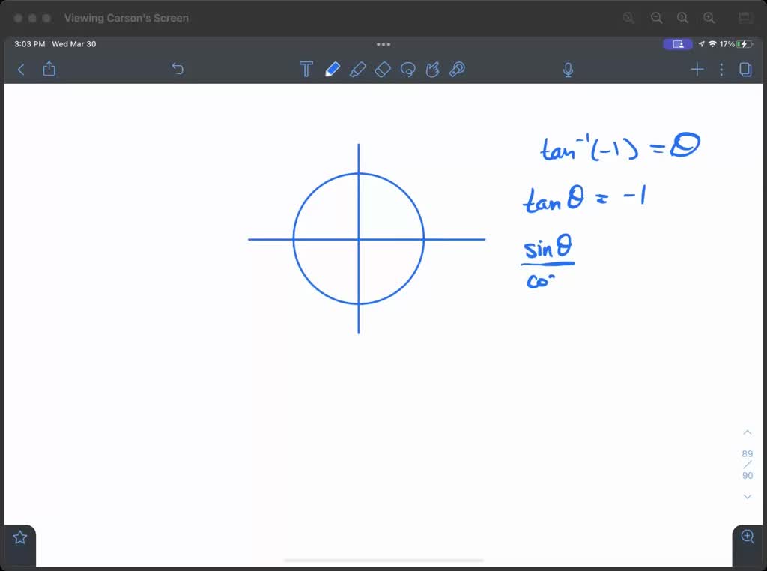This screenshot has height=571, width=767.
Task: Toggle the favorites star at bottom left
Action: (x=19, y=537)
